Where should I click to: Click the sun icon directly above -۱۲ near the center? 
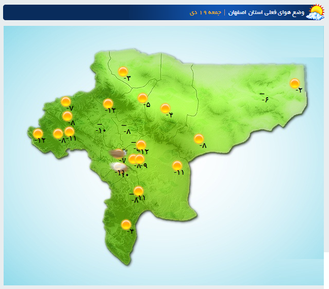tap(141, 145)
